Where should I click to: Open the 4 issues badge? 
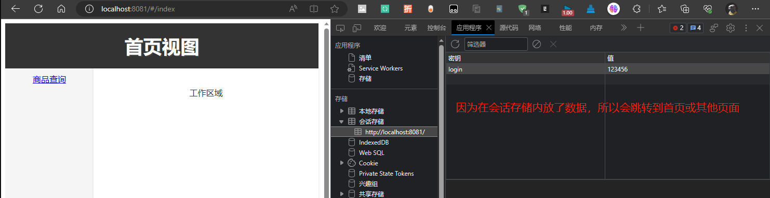(695, 28)
